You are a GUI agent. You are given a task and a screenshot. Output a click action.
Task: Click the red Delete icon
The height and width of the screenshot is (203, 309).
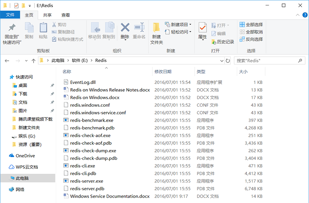point(125,28)
